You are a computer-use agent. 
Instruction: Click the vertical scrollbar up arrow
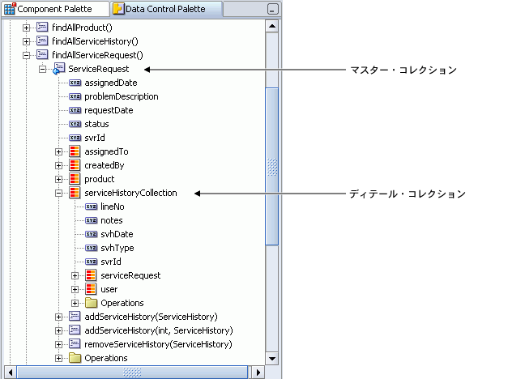click(x=272, y=26)
